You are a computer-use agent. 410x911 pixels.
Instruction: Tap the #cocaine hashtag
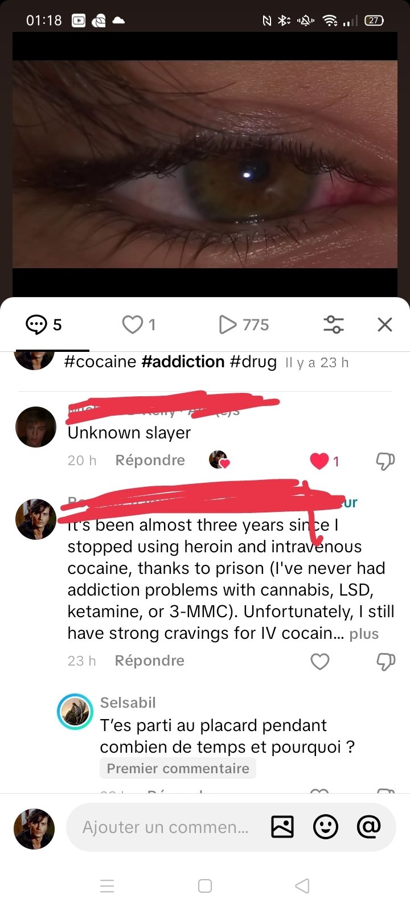click(x=100, y=362)
